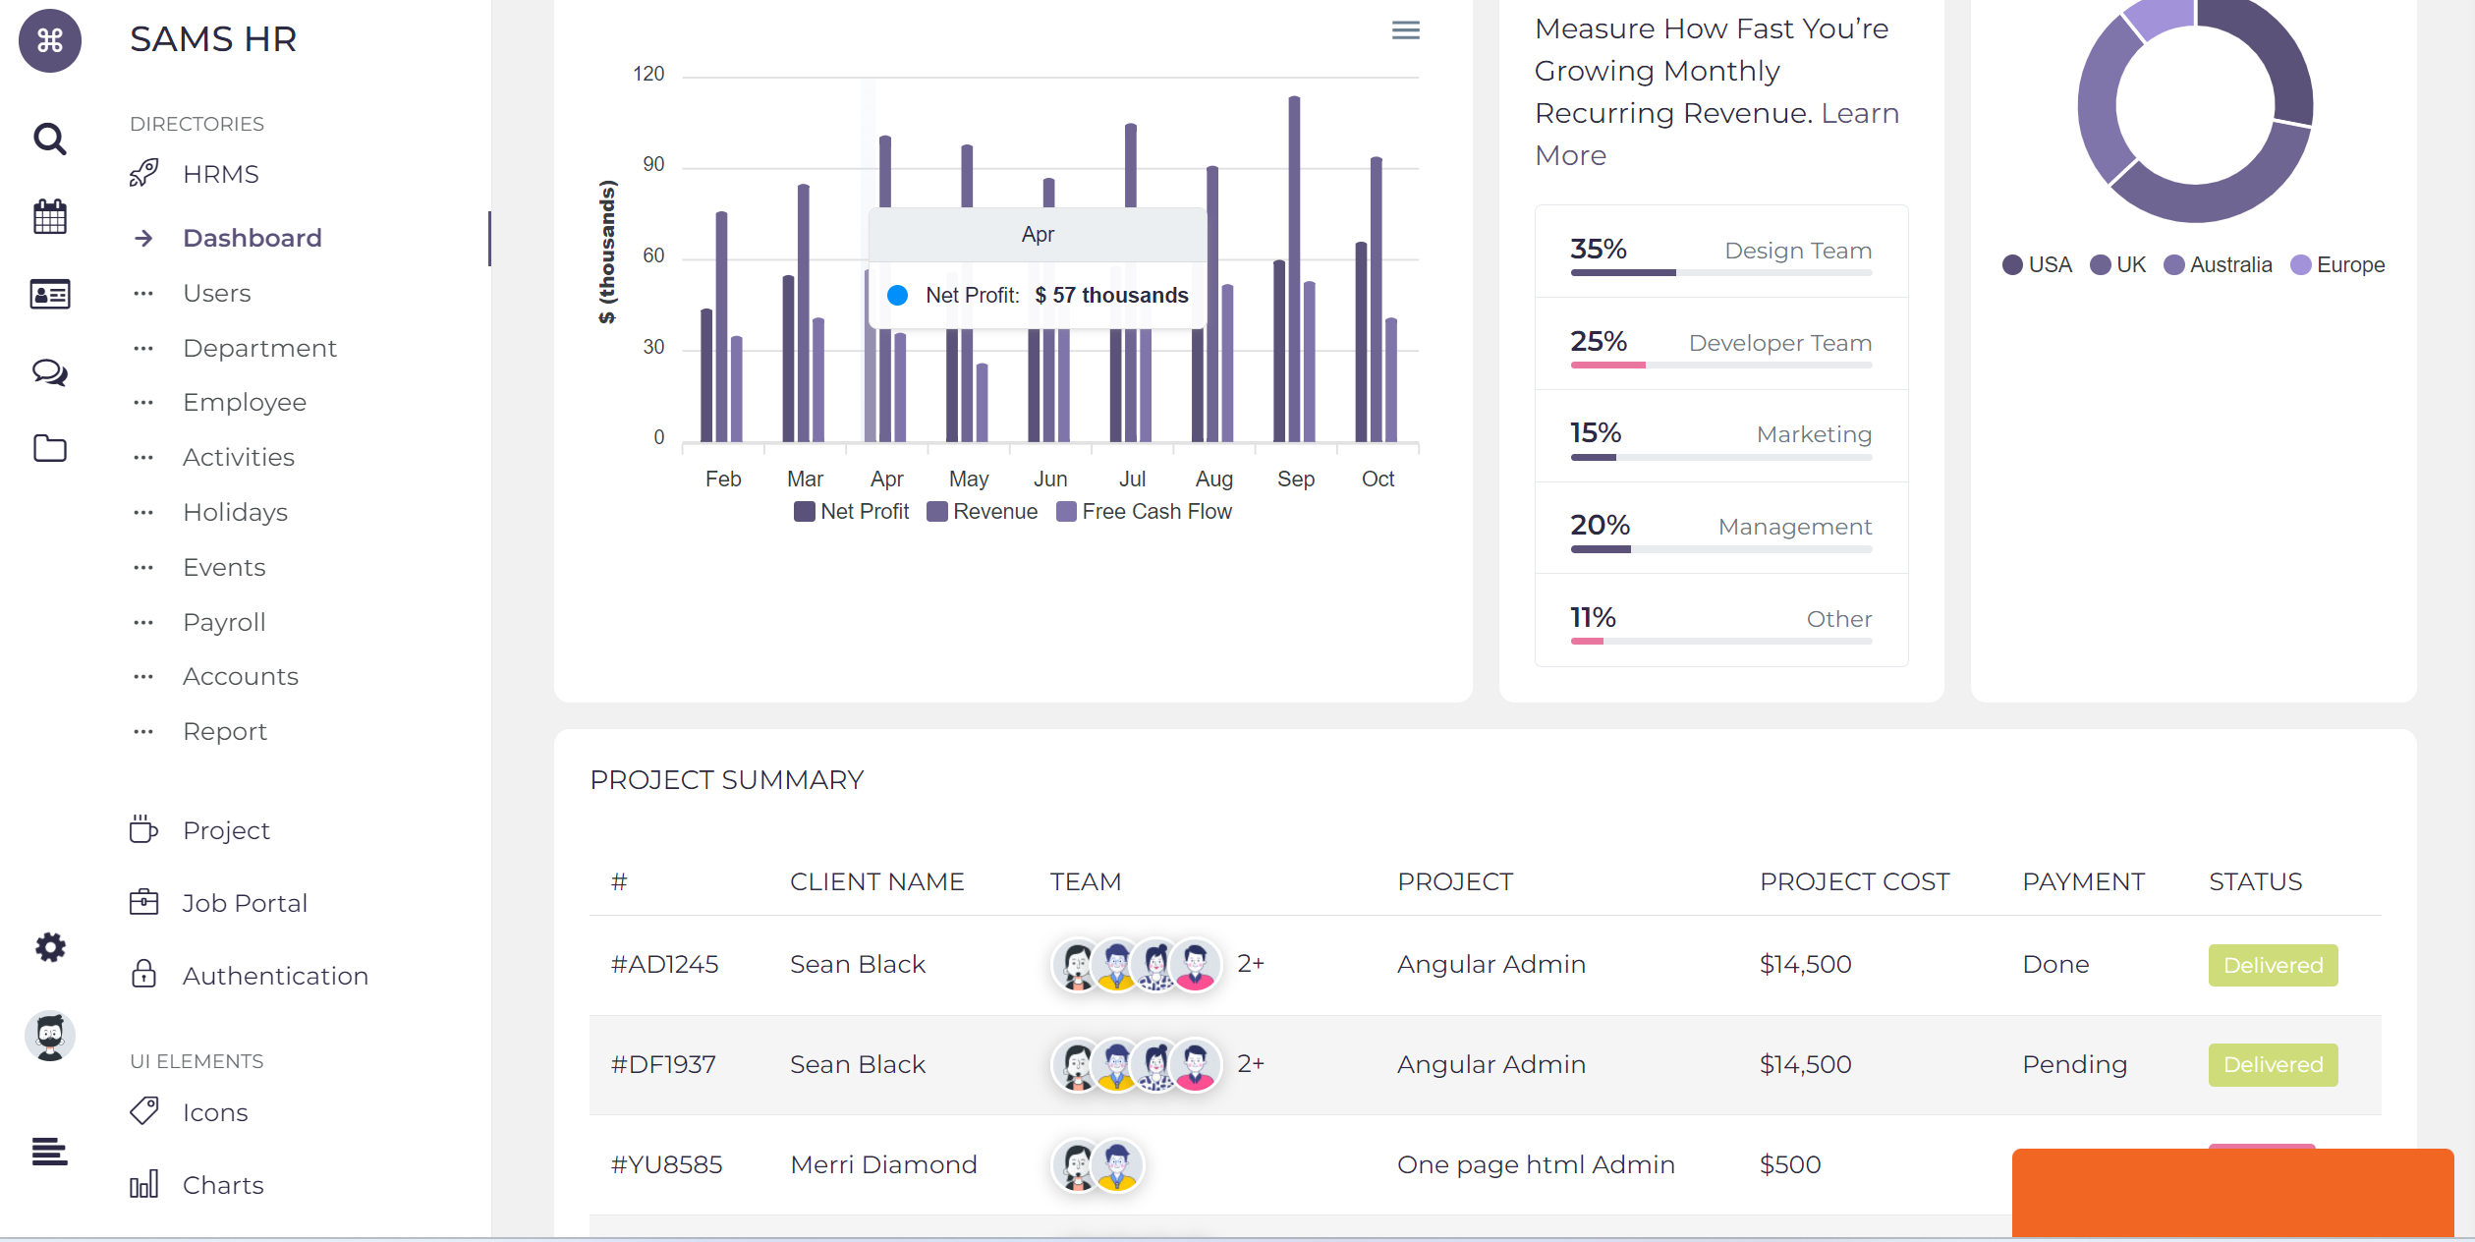Click the Oct revenue bar in chart
Screen dimensions: 2475x1242
click(1376, 300)
